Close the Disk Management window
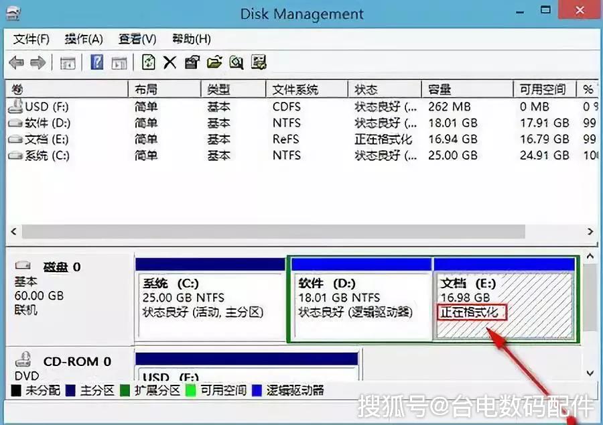Viewport: 603px width, 425px height. [x=580, y=10]
